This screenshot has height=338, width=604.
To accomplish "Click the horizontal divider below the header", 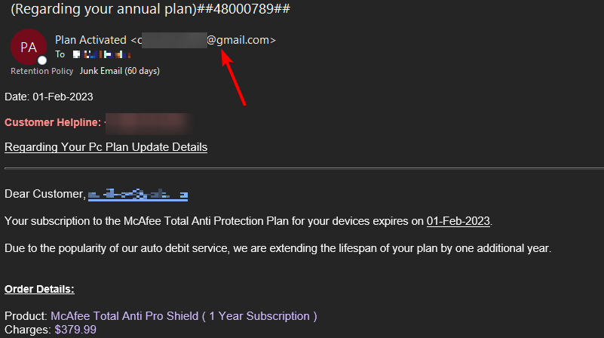I will (x=305, y=168).
